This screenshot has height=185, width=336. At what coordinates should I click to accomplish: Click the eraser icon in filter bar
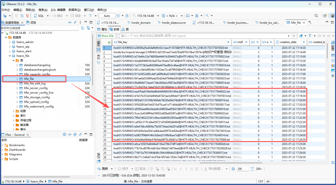coord(301,35)
